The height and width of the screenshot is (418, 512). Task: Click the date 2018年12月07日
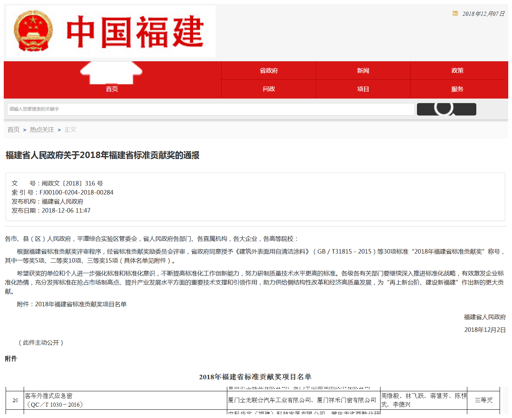point(483,14)
